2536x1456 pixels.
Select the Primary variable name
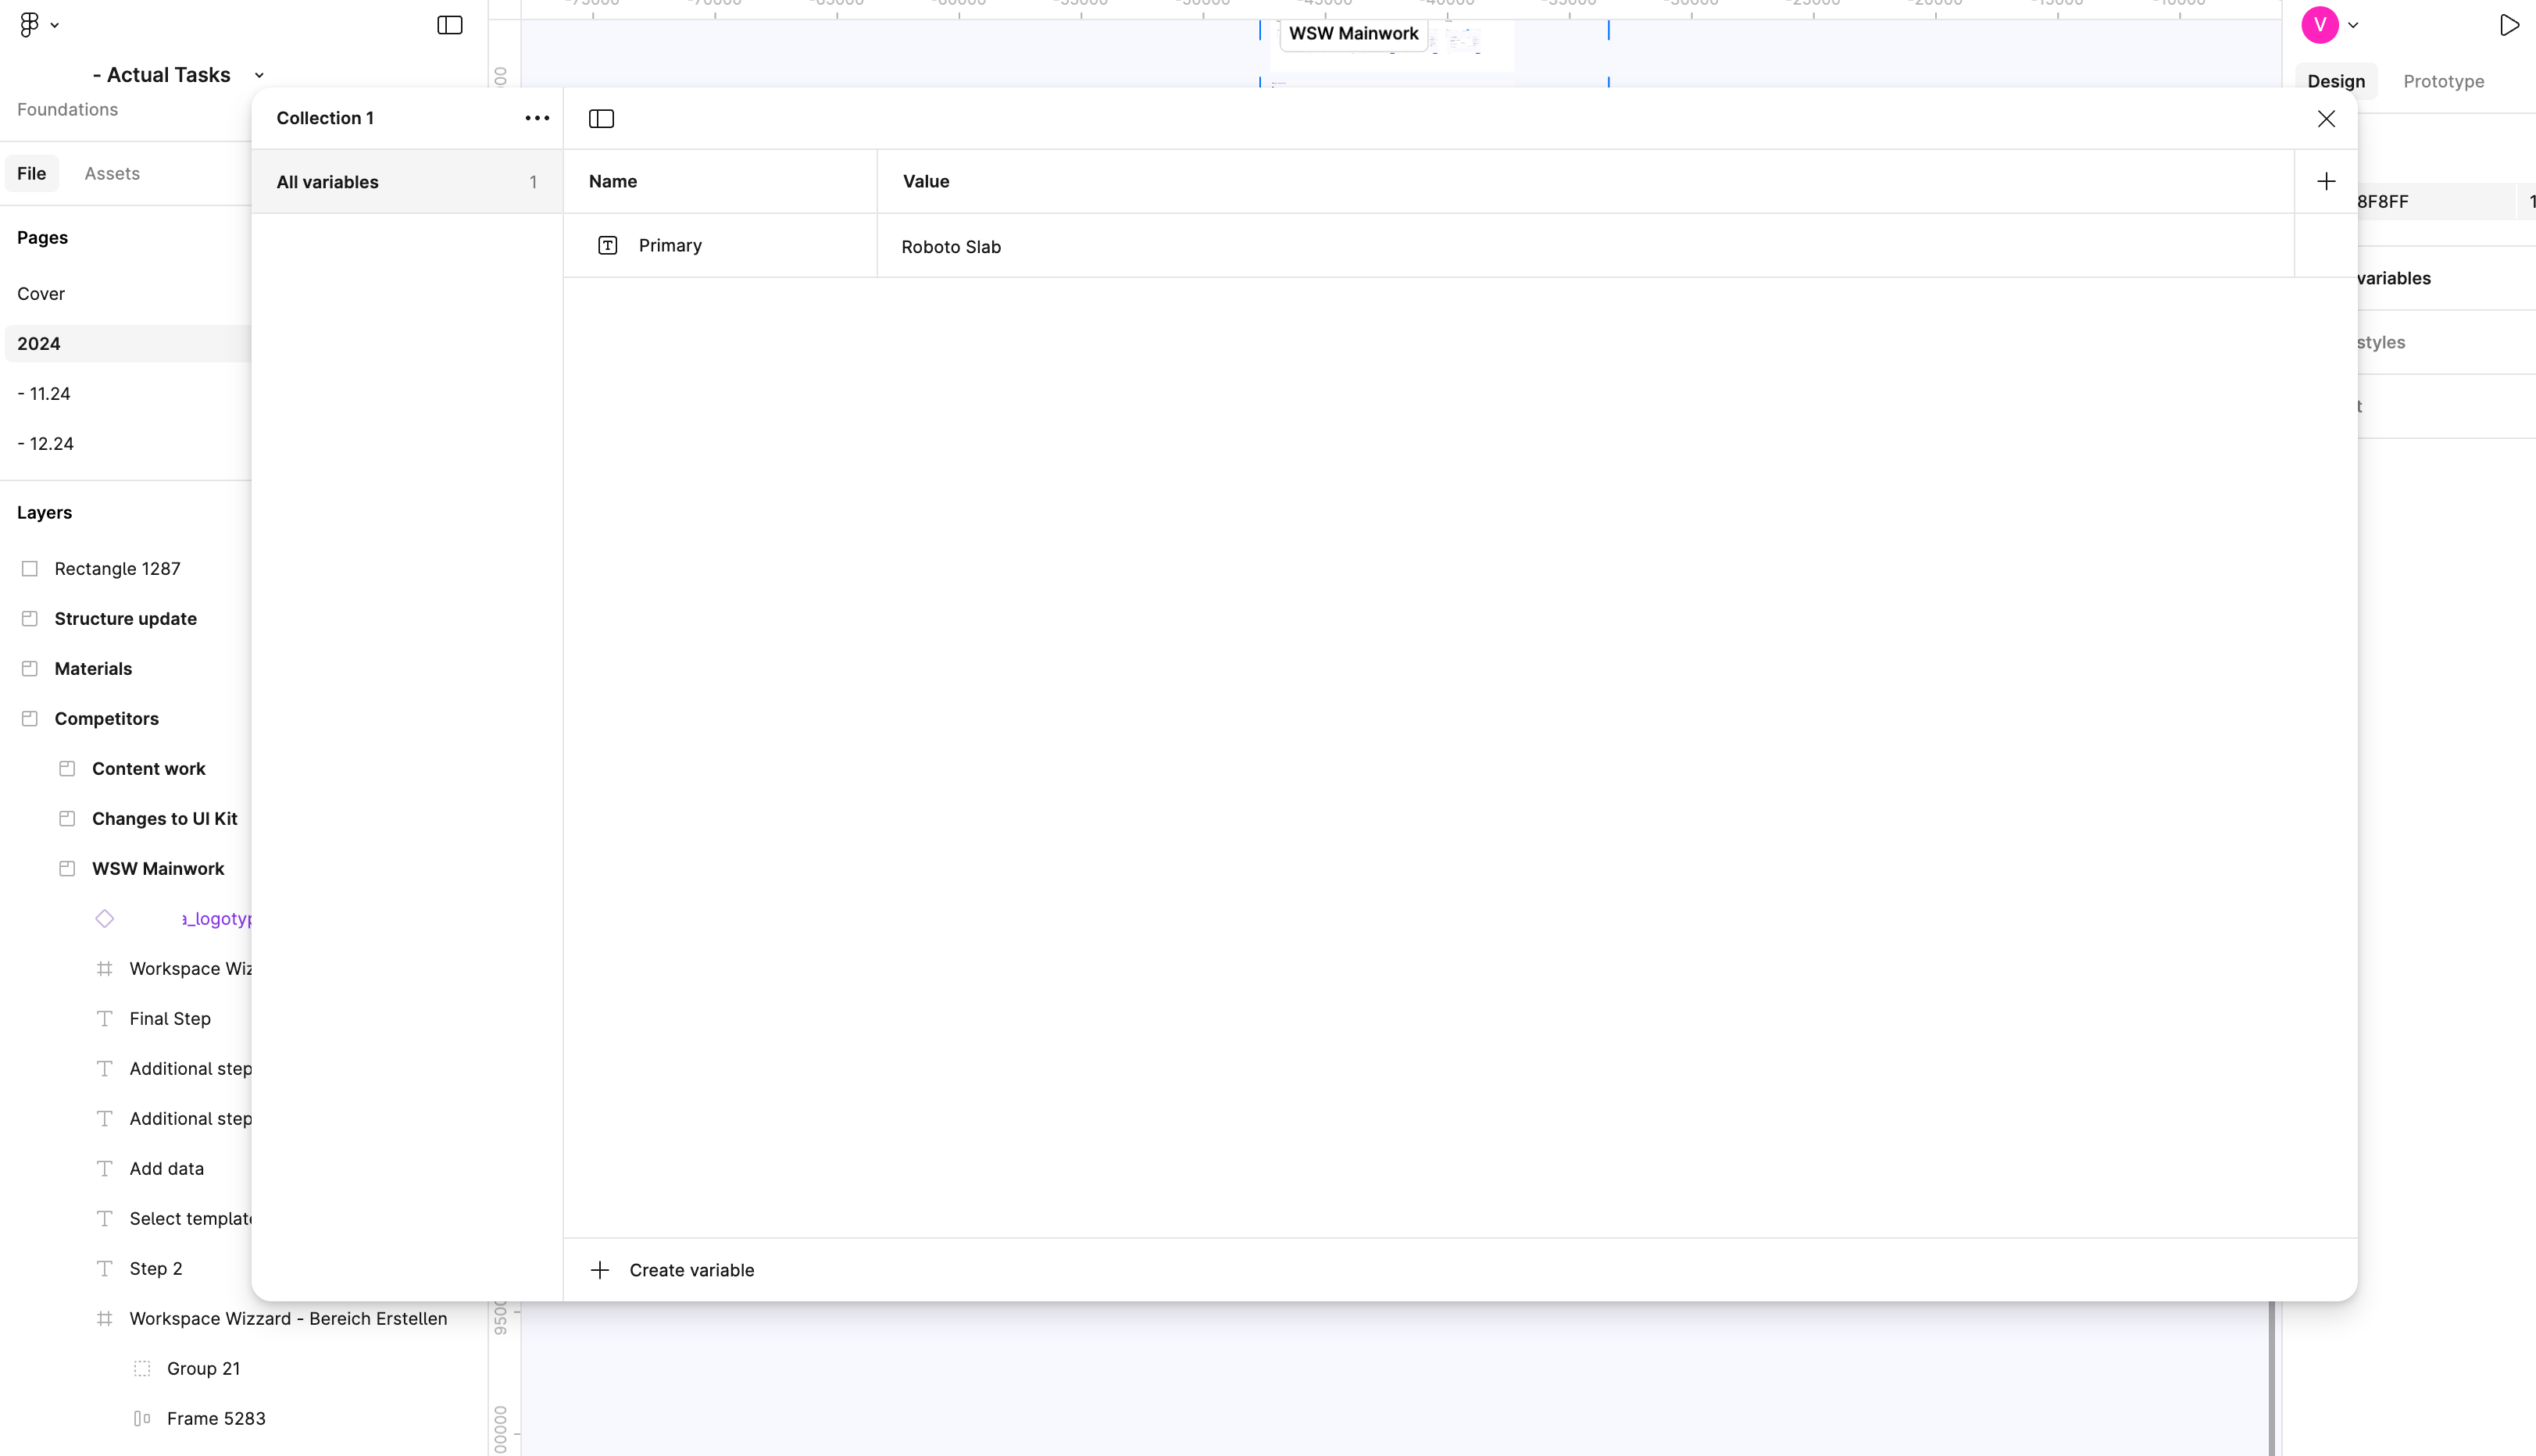(x=670, y=246)
